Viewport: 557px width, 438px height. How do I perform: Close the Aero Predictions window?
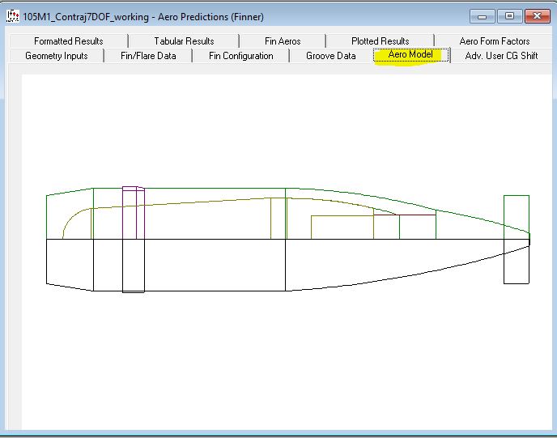tap(536, 16)
